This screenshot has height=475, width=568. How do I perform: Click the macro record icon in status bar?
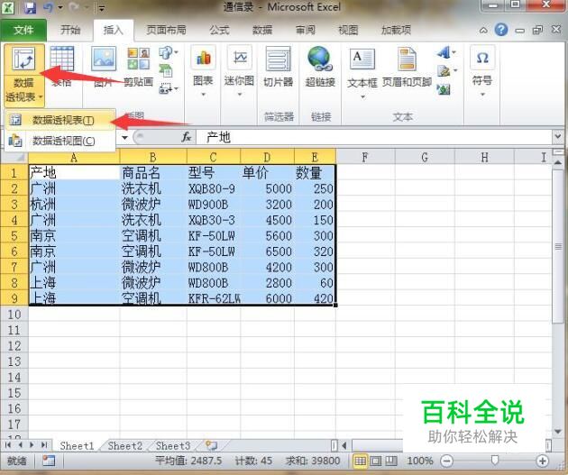[49, 461]
